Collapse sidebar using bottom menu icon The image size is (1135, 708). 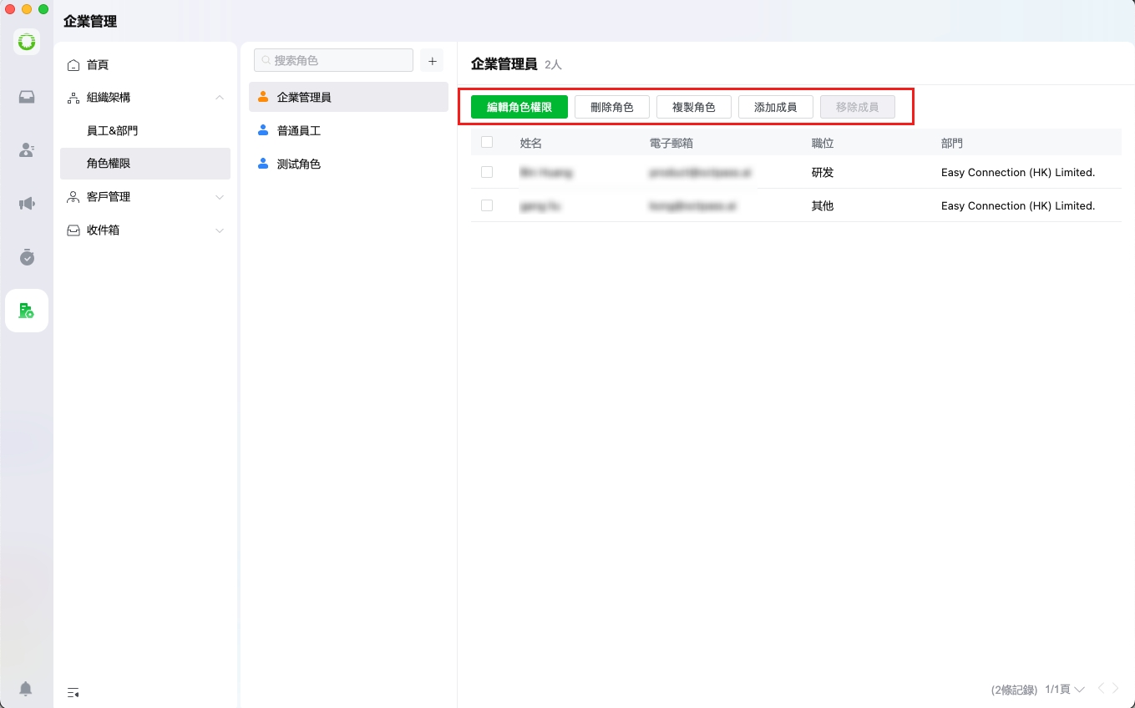73,692
